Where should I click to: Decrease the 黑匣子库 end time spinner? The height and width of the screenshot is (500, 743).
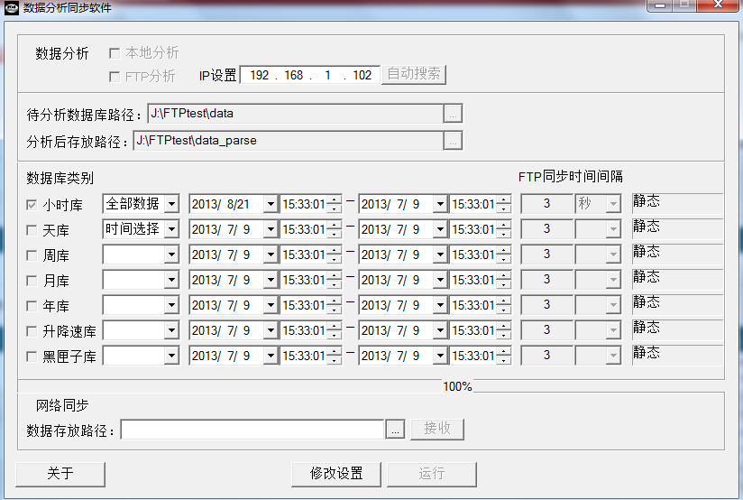click(x=504, y=359)
